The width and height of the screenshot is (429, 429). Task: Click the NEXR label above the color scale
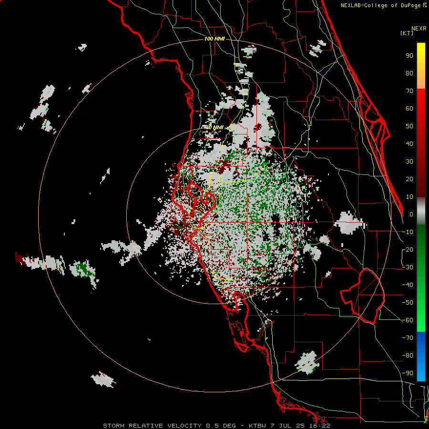pyautogui.click(x=419, y=29)
